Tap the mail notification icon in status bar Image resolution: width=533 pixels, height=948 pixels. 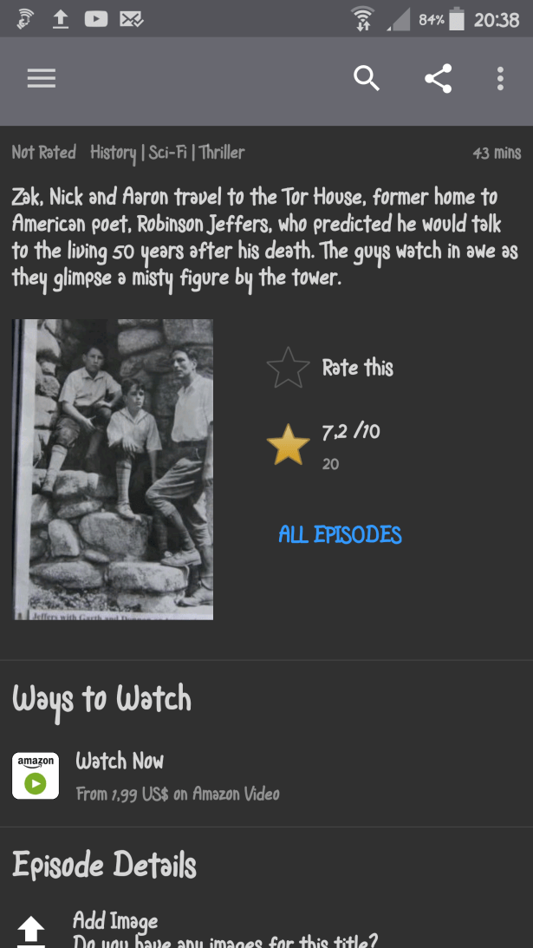(x=131, y=19)
